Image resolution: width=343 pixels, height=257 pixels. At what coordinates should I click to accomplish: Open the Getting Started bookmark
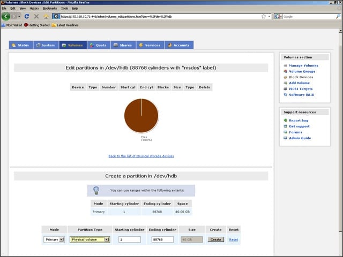37,25
